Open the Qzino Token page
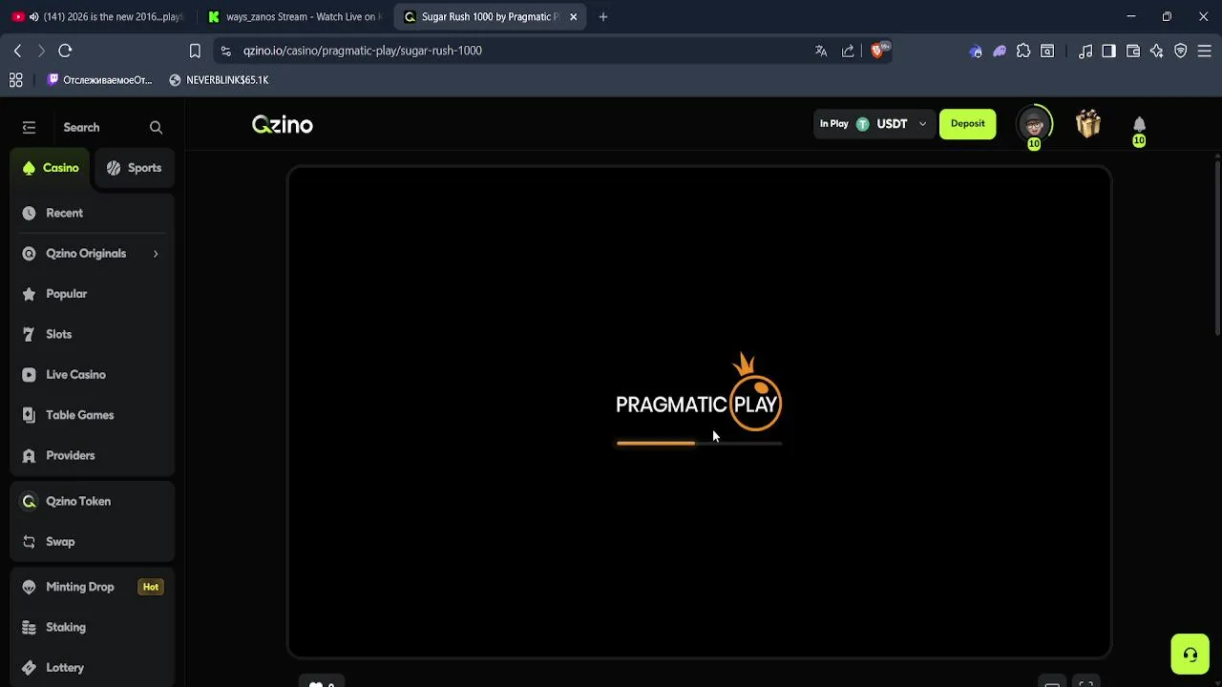The height and width of the screenshot is (687, 1222). click(93, 501)
